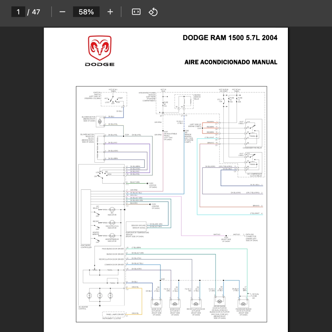Click the 'SENSOR GROUND' label
Screen dimensions: 332x332
point(138,226)
